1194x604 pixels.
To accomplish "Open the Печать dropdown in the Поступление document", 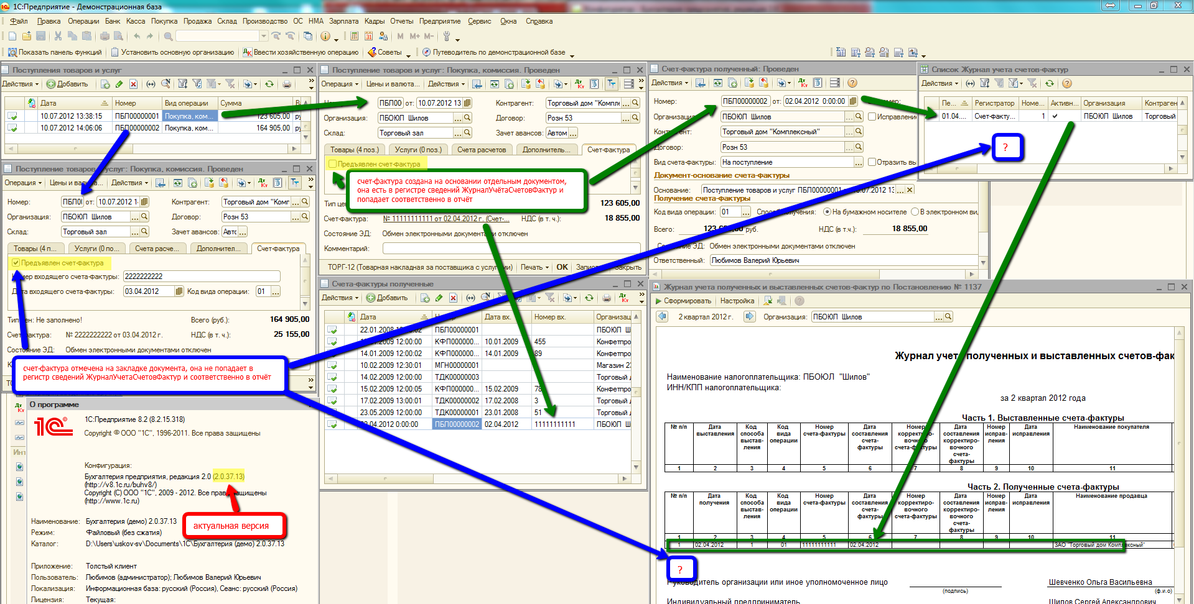I will pos(534,267).
